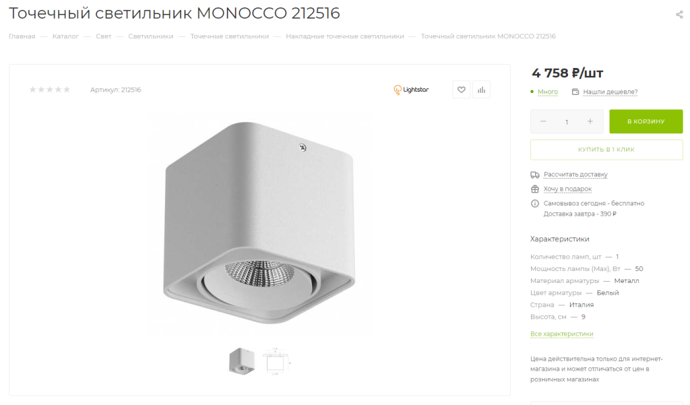Add item with В корзину button
This screenshot has width=690, height=405.
(x=646, y=121)
